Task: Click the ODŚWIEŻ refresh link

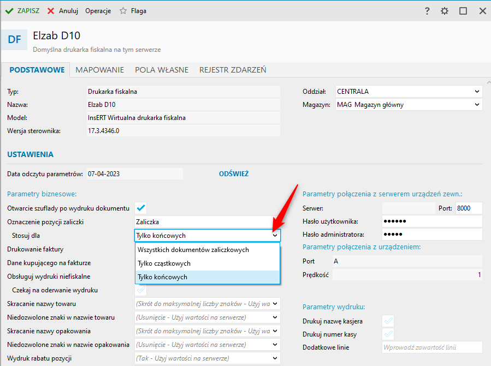Action: 234,174
